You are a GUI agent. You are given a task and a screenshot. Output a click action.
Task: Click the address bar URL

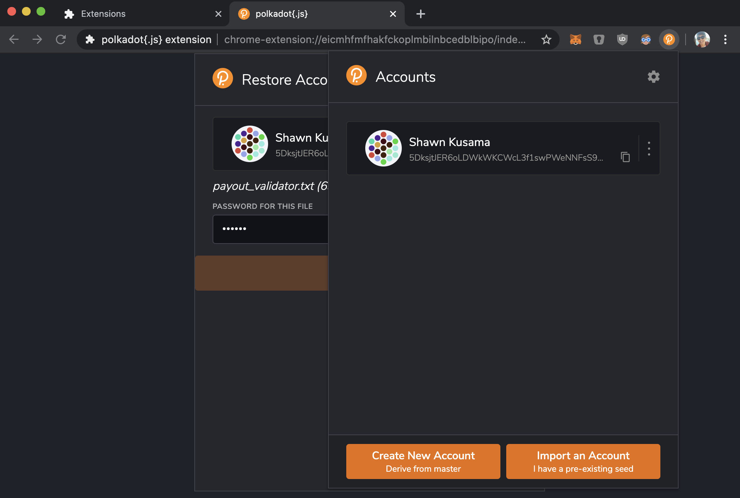point(374,39)
